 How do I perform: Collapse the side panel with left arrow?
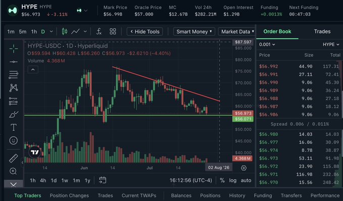click(22, 163)
